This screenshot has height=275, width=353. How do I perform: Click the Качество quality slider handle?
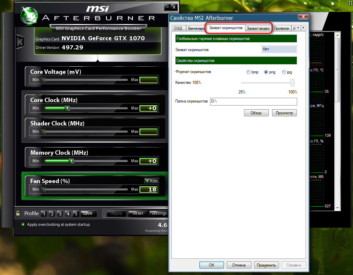[292, 83]
